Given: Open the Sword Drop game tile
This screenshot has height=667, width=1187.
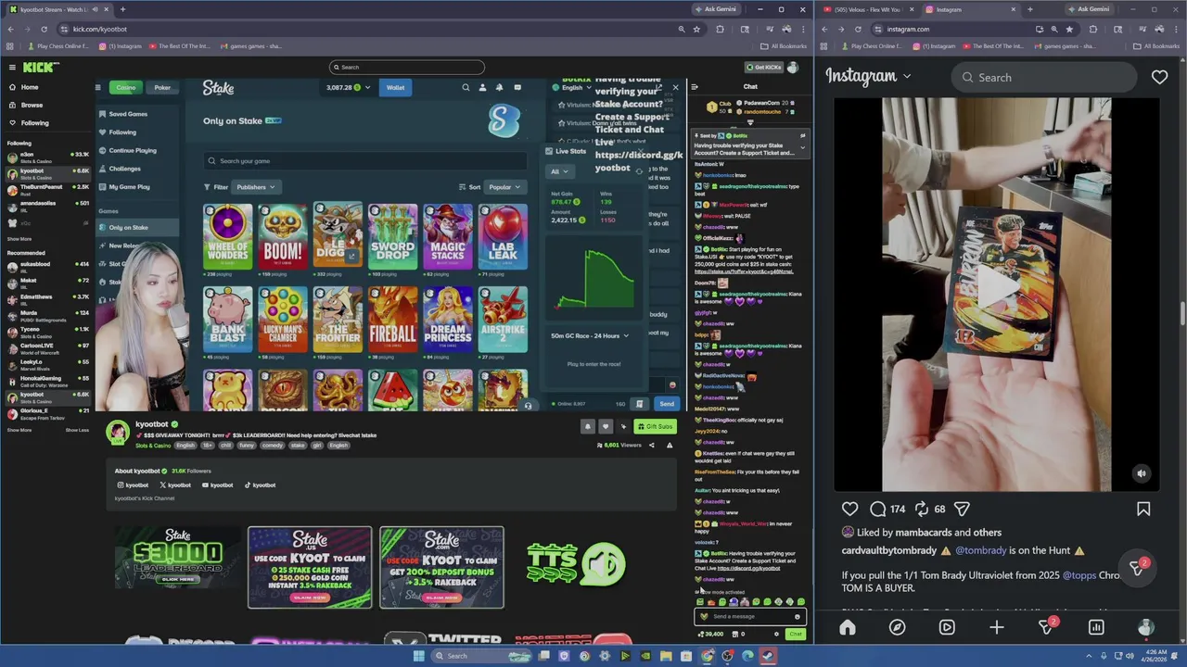Looking at the screenshot, I should tap(392, 236).
